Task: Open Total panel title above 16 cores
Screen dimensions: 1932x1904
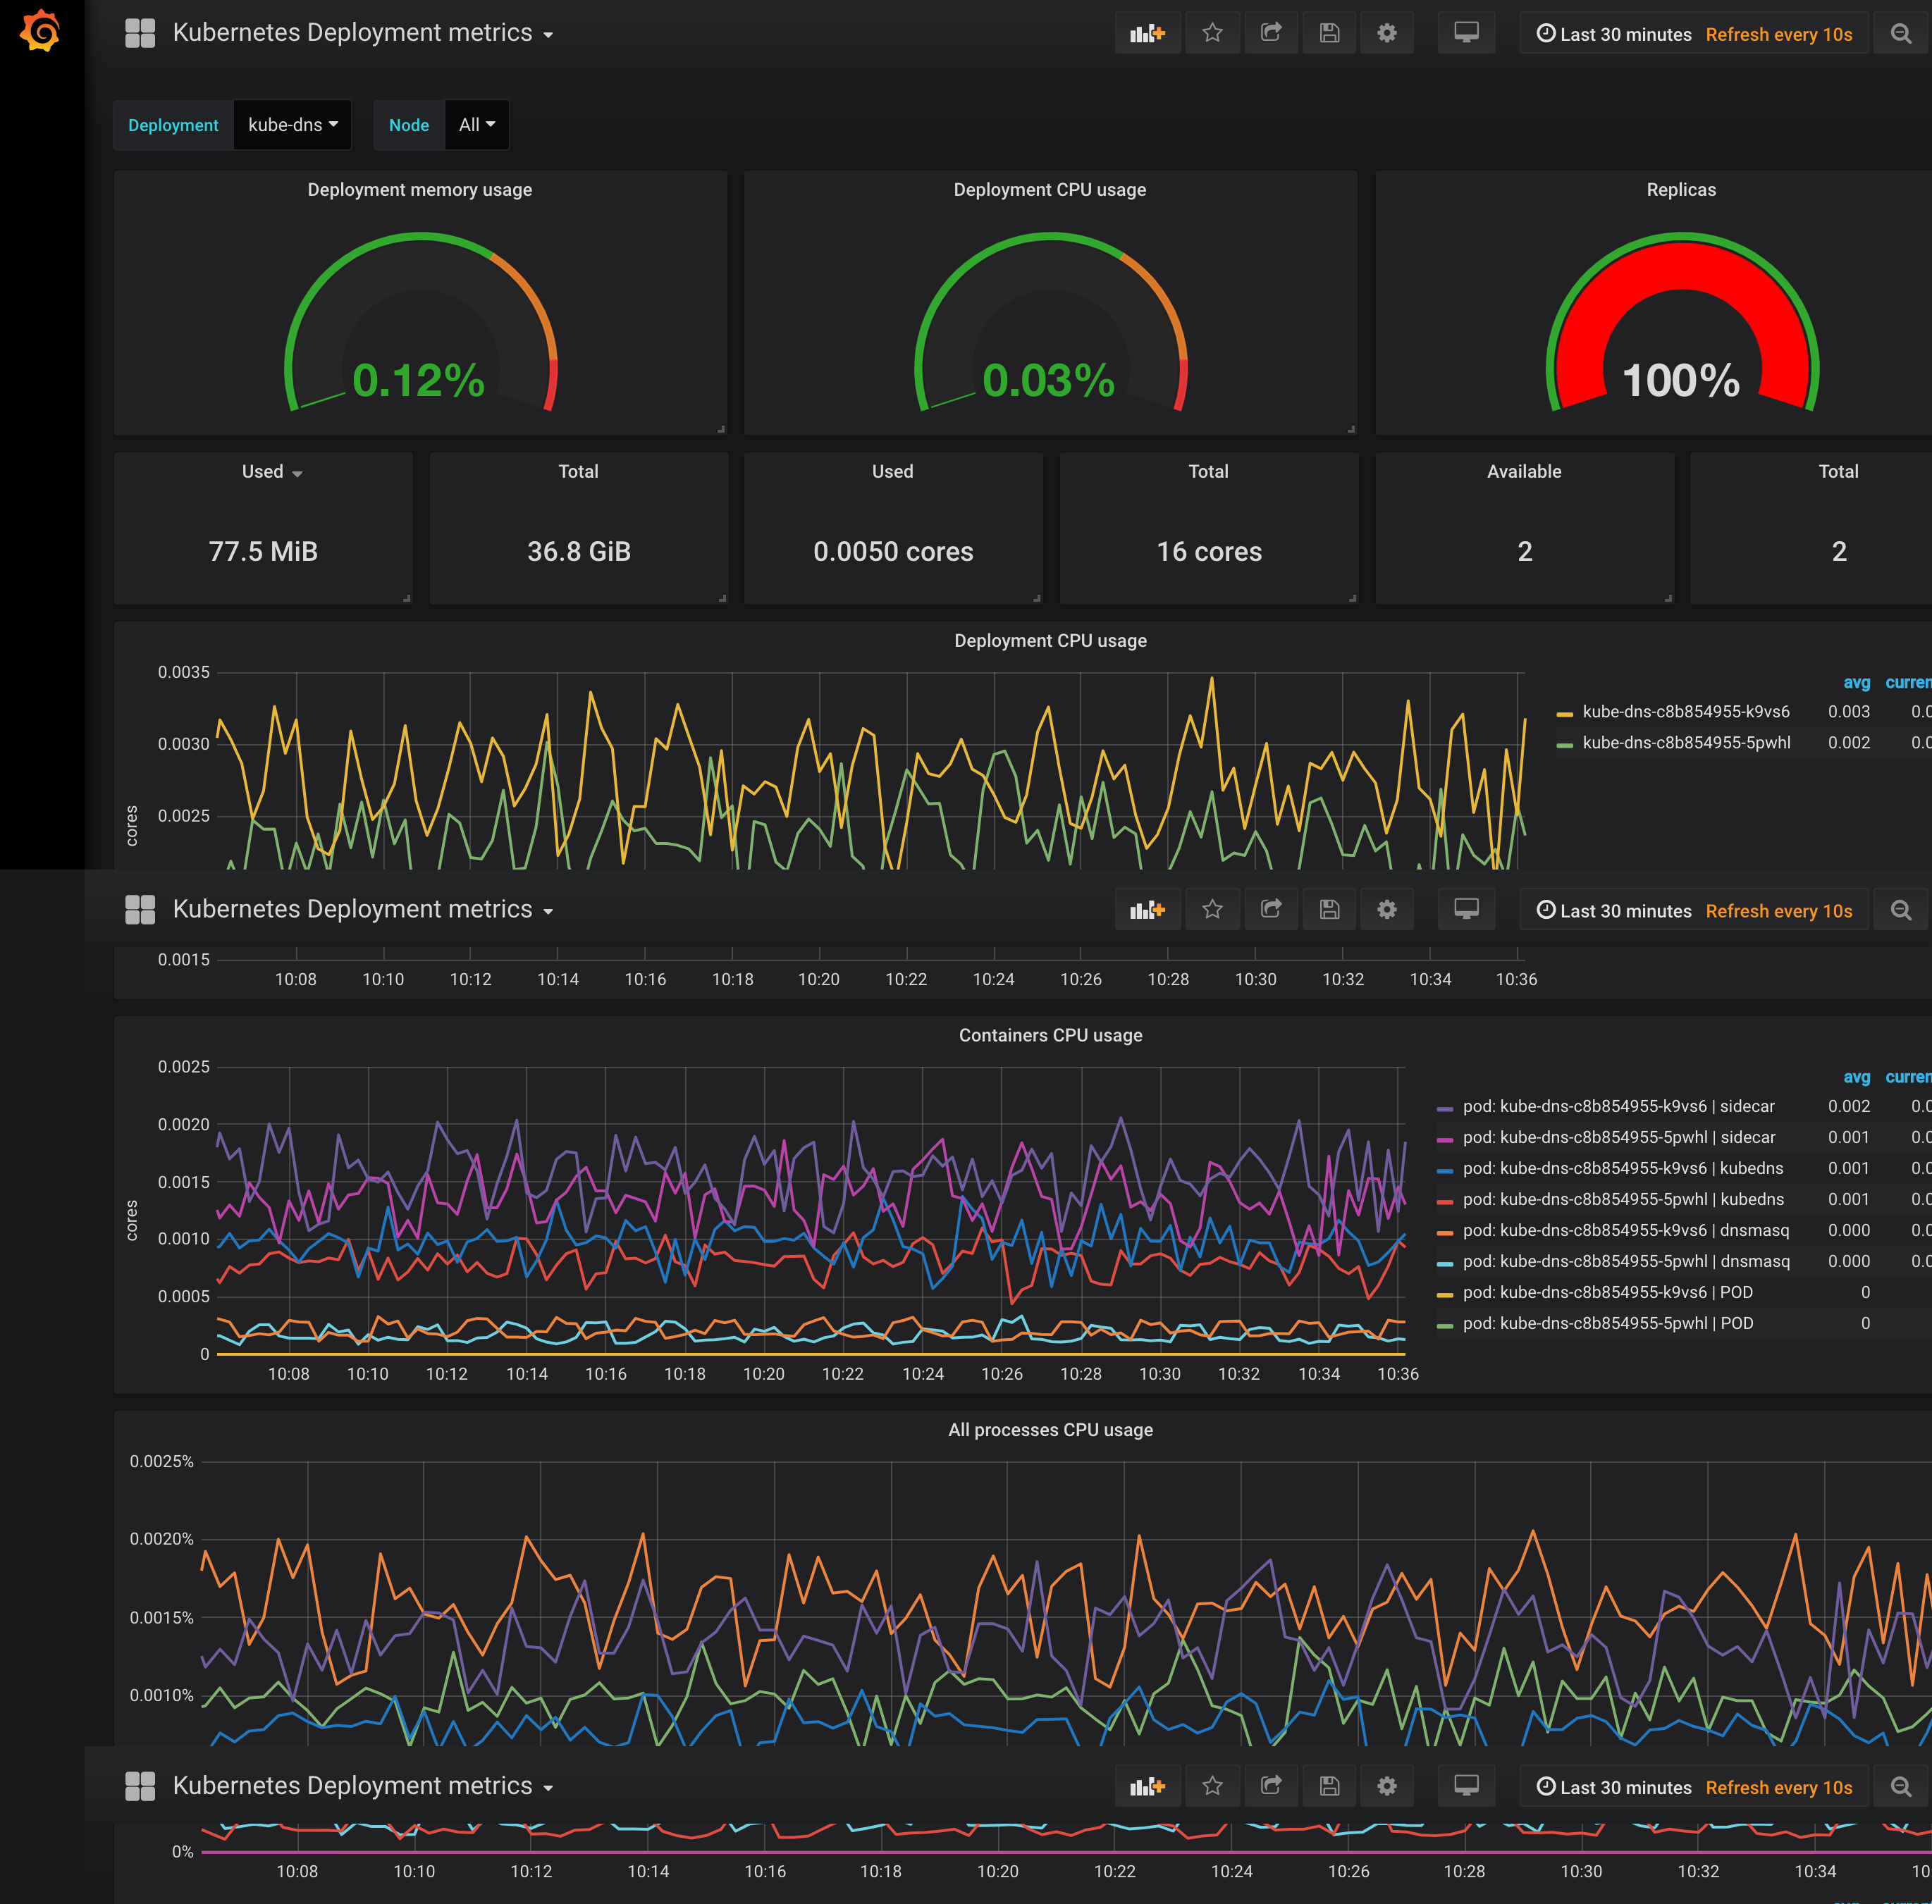Action: 1208,471
